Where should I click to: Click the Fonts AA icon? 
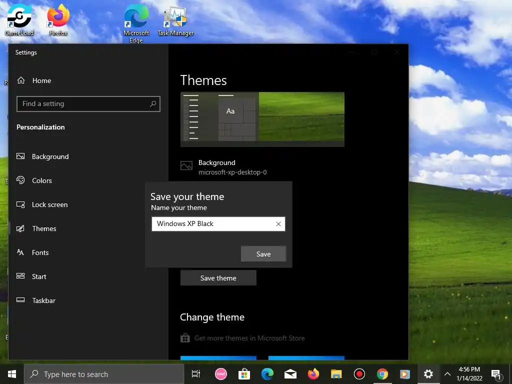point(20,252)
